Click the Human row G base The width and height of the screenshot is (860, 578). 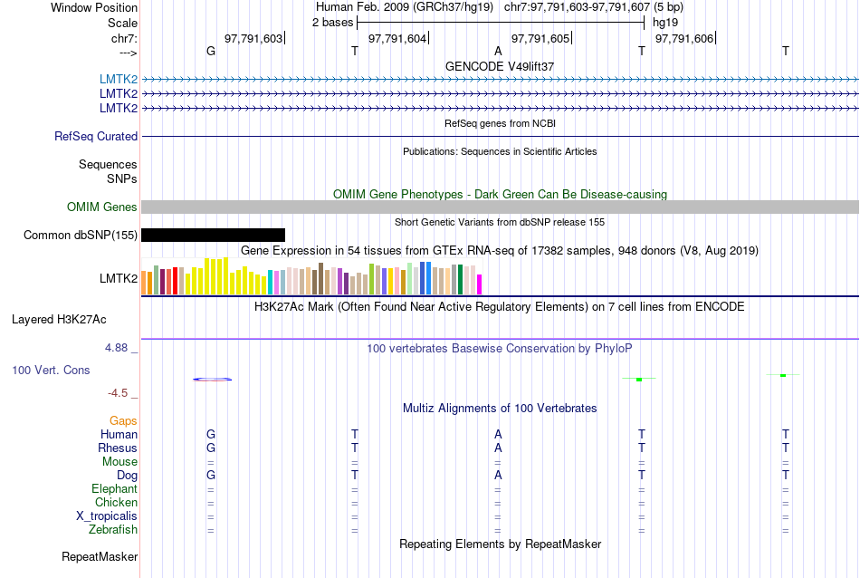click(x=211, y=434)
